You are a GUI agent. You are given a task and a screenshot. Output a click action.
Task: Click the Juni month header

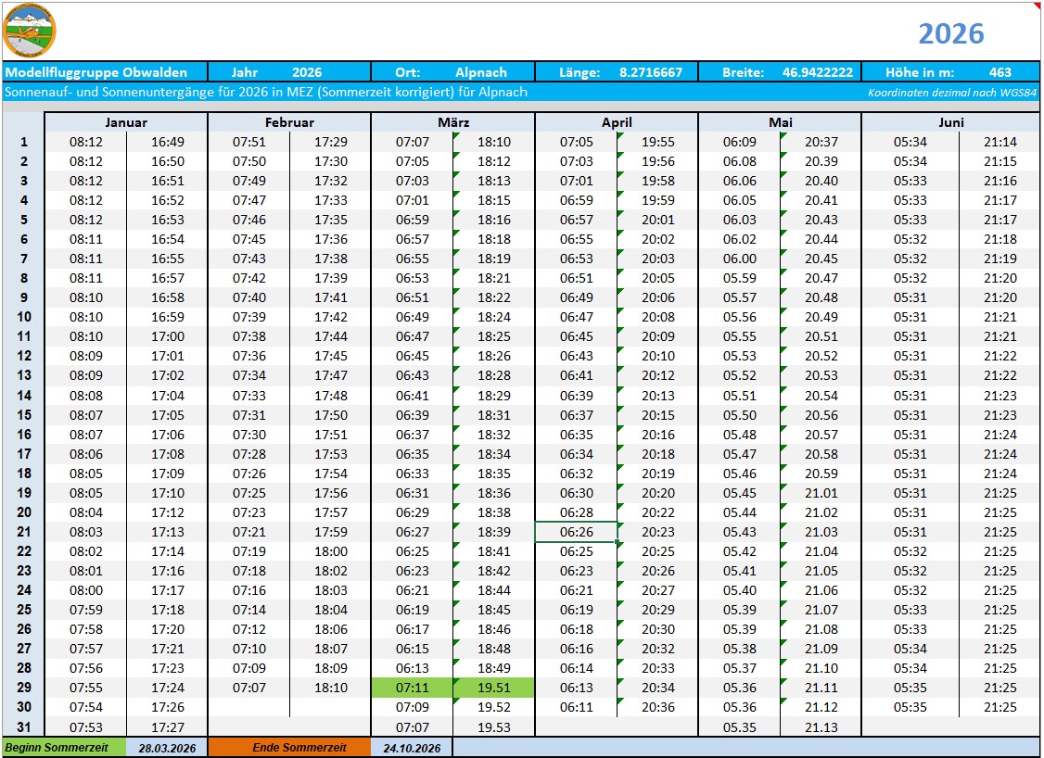pyautogui.click(x=950, y=122)
